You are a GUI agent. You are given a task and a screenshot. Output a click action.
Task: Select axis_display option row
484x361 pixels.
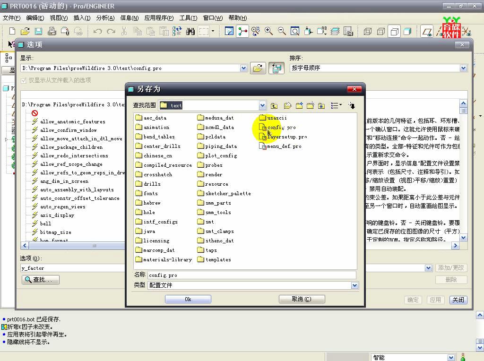[x=53, y=215]
